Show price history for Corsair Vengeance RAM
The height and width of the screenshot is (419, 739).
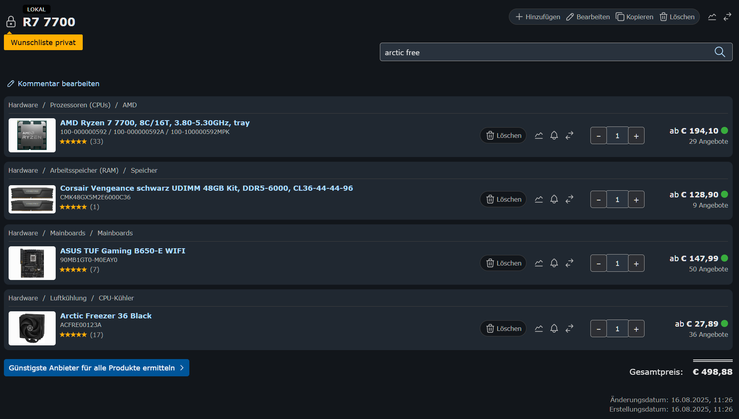coord(539,199)
